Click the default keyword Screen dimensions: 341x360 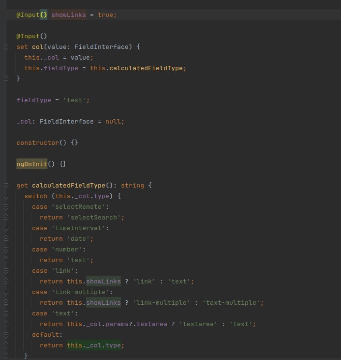point(45,335)
